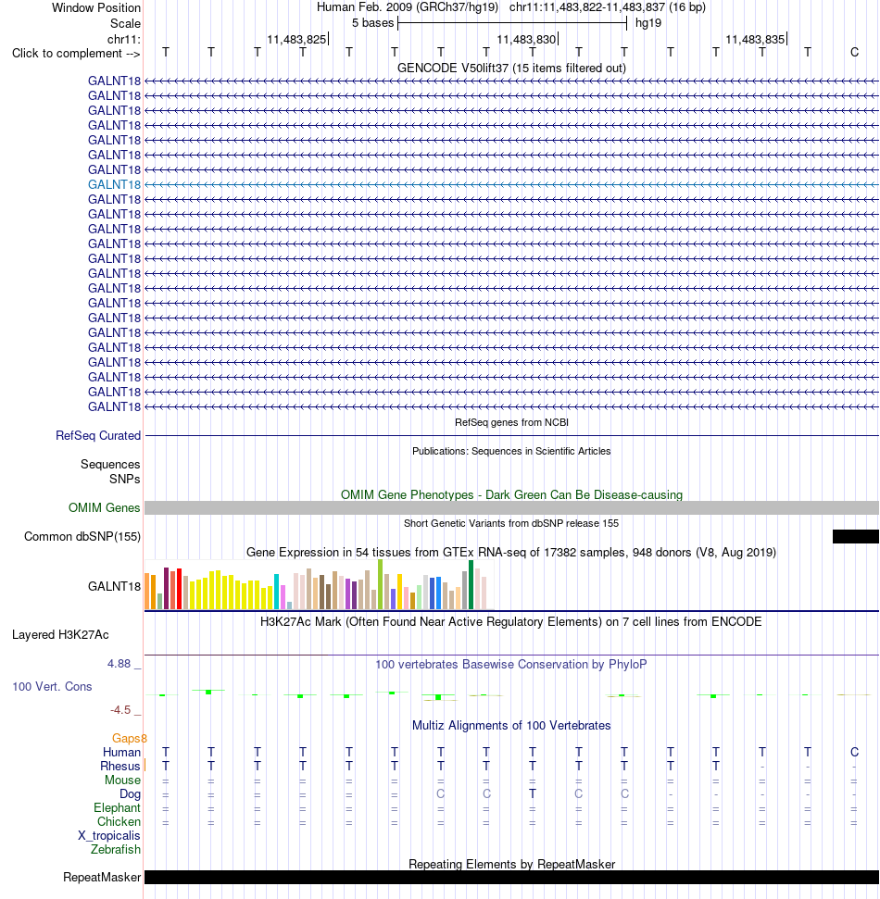Open 'Publications: Sequences in Scientific Articles' title
Viewport: 880px width, 899px height.
point(511,451)
